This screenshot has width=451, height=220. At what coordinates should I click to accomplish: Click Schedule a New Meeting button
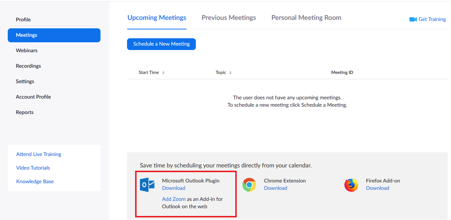point(161,44)
